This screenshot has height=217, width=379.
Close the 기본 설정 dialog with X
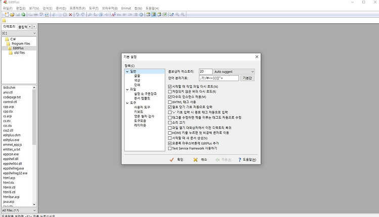tap(257, 57)
